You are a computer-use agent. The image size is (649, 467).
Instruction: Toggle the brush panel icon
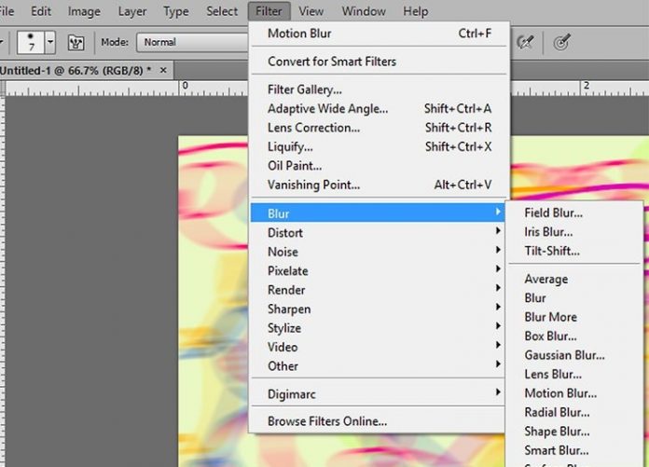pyautogui.click(x=76, y=43)
